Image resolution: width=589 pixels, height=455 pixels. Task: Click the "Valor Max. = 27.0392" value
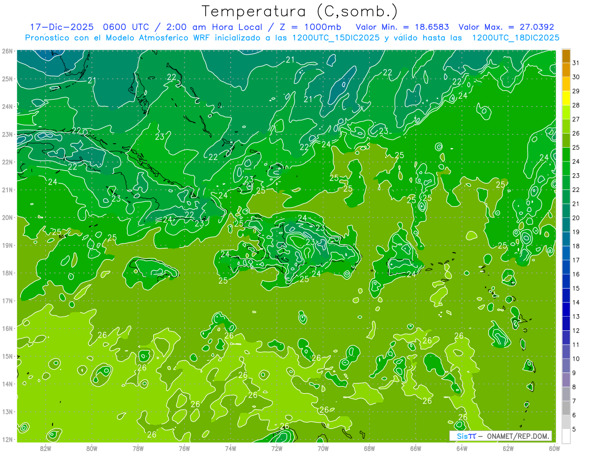coord(506,27)
